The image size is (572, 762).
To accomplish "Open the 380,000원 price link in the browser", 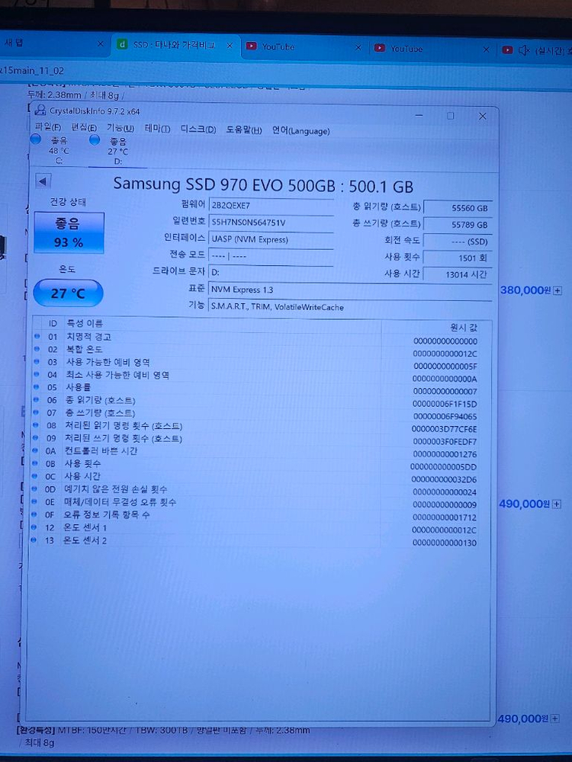I will pyautogui.click(x=525, y=290).
